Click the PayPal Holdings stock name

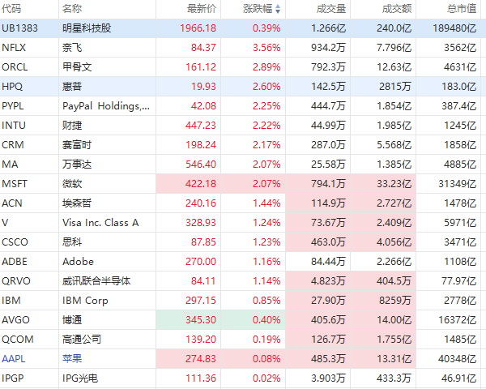click(x=105, y=105)
